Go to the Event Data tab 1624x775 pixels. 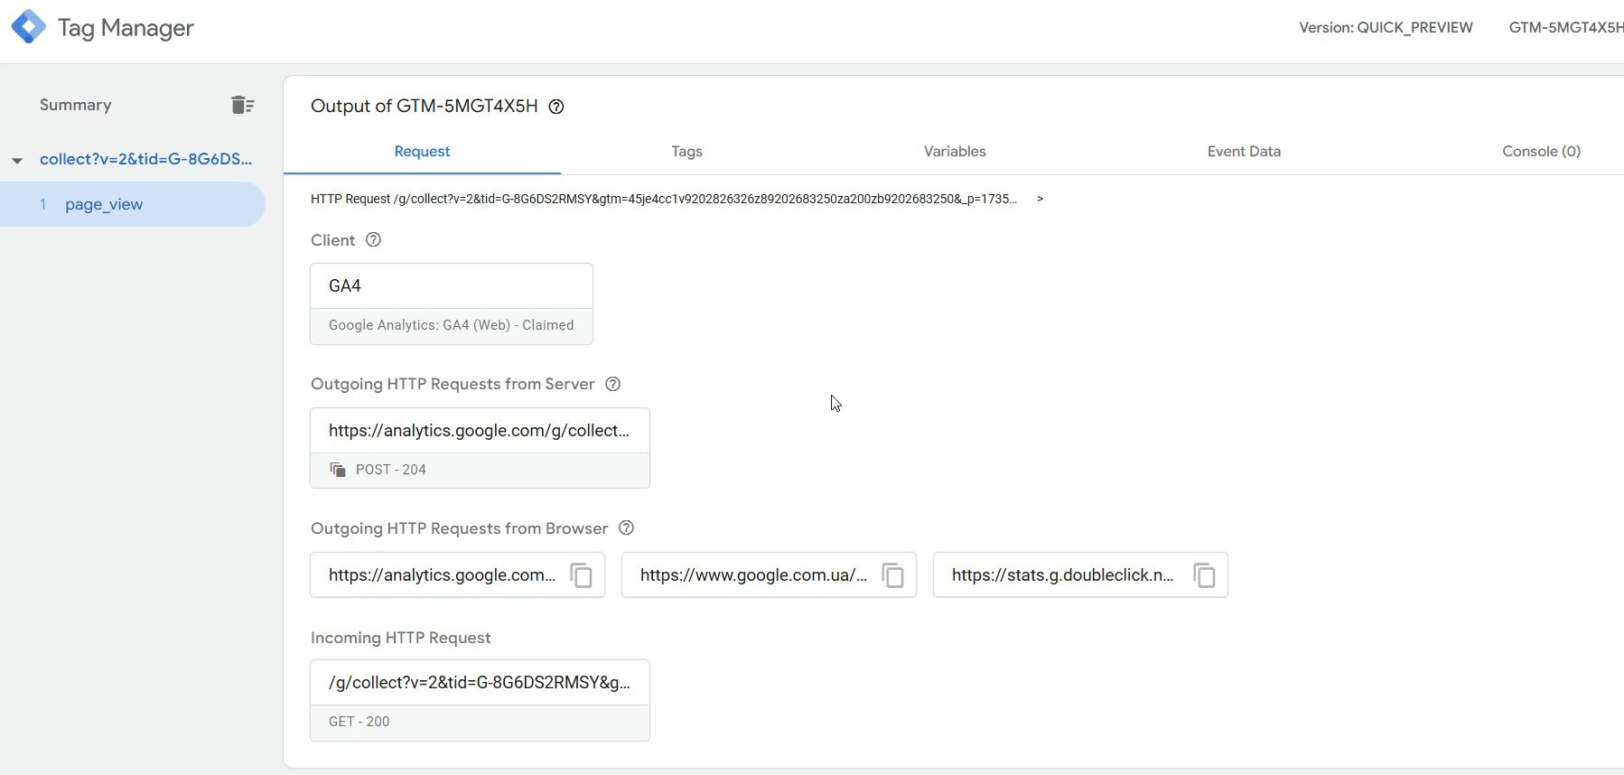tap(1243, 152)
